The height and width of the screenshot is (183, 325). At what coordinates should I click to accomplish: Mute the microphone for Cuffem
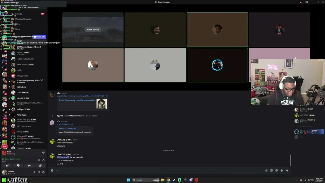[34, 172]
